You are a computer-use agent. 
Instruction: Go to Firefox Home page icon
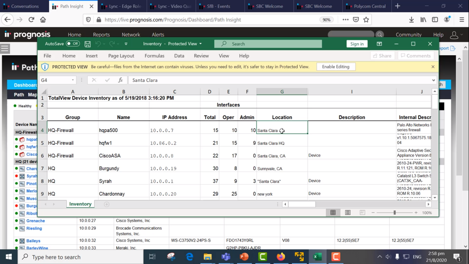click(x=43, y=20)
